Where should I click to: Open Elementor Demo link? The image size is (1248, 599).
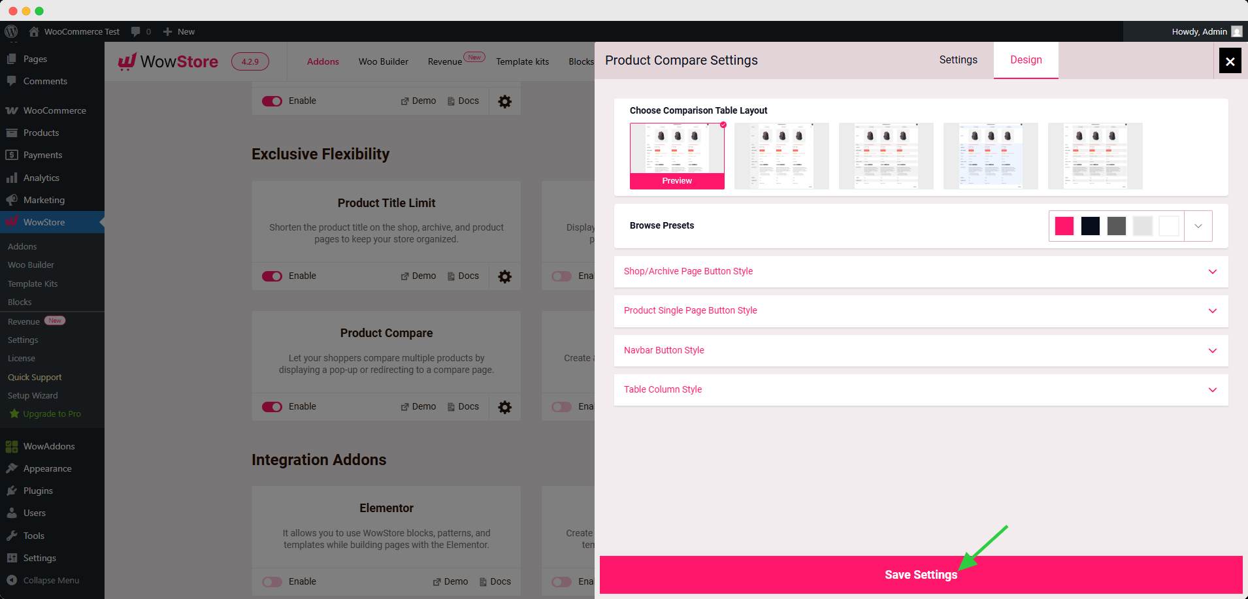[x=450, y=582]
